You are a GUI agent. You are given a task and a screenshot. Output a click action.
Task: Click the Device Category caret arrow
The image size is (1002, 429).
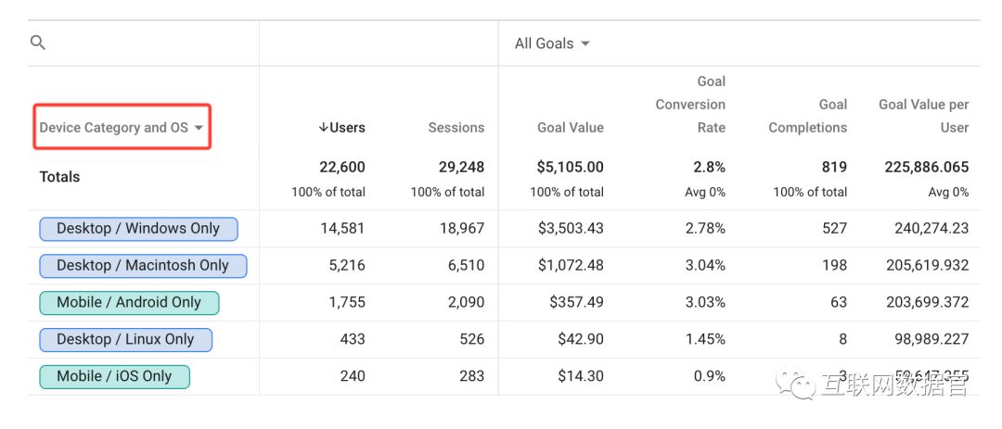point(199,129)
